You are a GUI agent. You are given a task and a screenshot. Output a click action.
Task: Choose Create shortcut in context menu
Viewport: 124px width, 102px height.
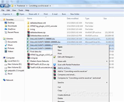coord(64,95)
